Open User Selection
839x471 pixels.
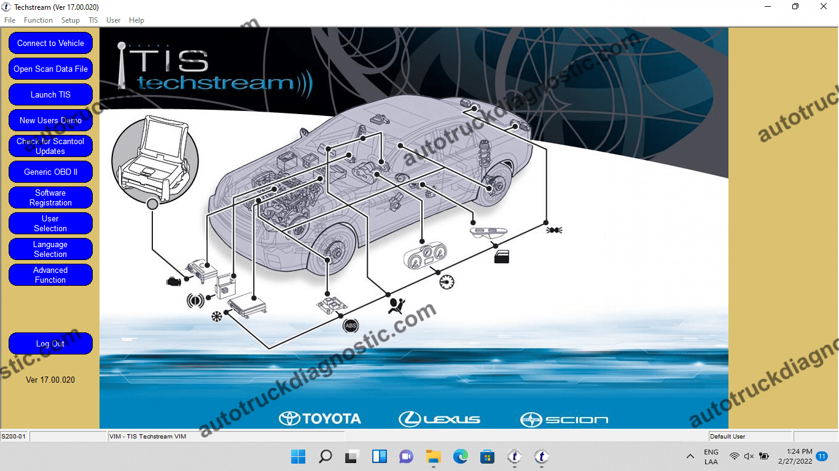click(x=50, y=223)
